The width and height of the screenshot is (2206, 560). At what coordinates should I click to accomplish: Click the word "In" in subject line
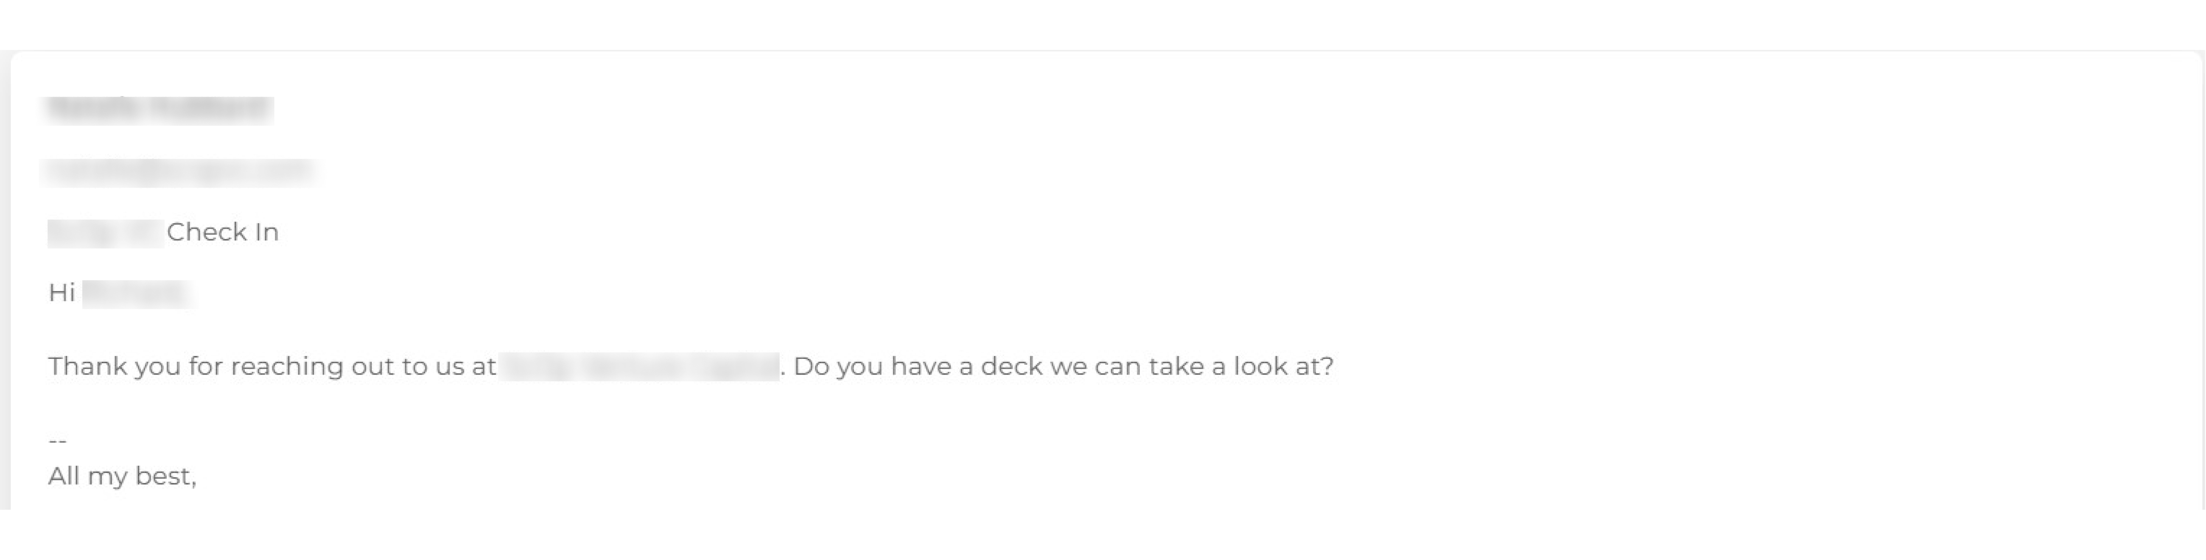(268, 233)
